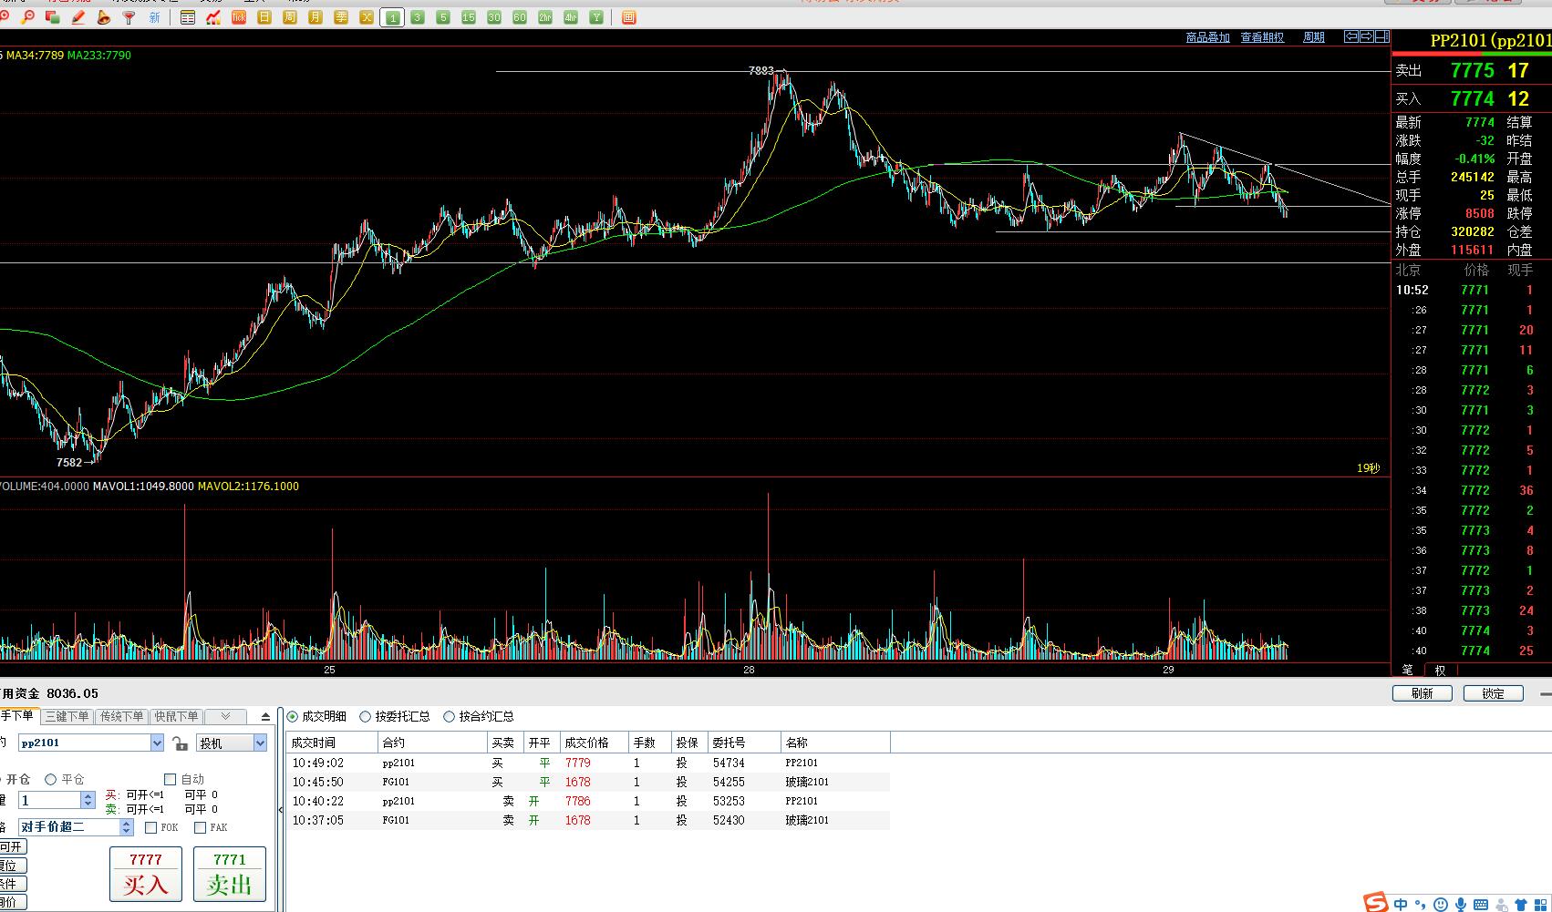Click the zoom out magnifier icon
The height and width of the screenshot is (912, 1552).
pos(27,17)
